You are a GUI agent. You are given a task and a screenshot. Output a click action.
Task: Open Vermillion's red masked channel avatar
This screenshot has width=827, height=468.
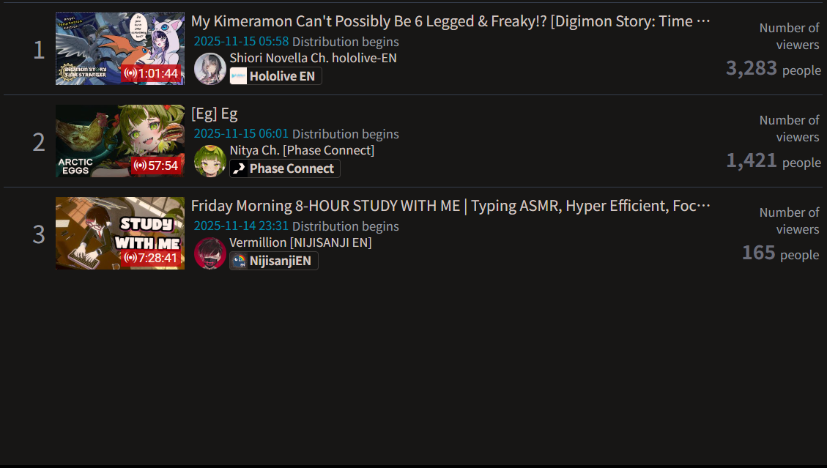[210, 253]
